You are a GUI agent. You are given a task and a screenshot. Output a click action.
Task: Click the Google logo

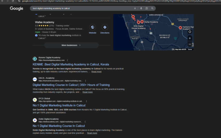(x=16, y=8)
